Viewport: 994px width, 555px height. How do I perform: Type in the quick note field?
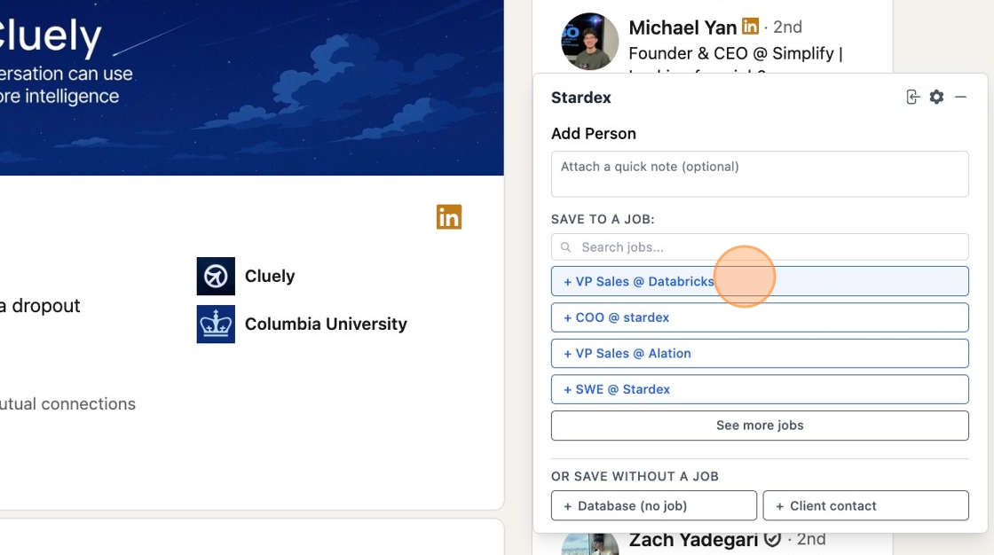[x=760, y=174]
